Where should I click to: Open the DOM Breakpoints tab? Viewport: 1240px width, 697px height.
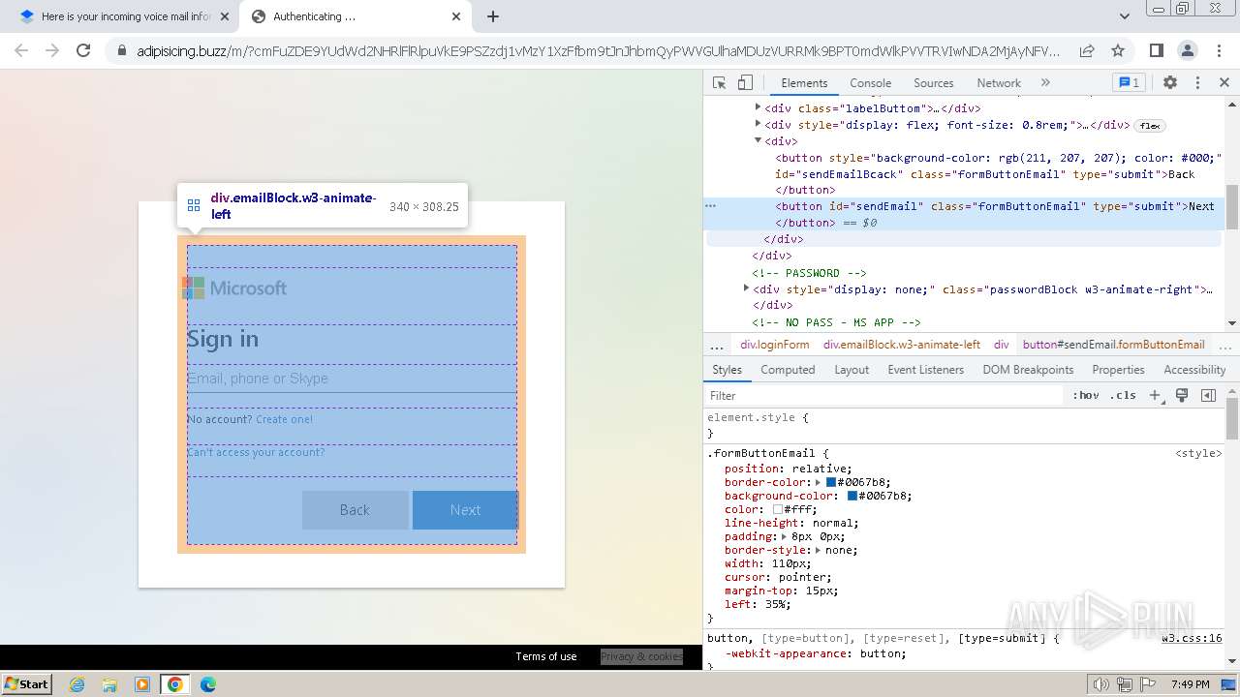tap(1028, 370)
